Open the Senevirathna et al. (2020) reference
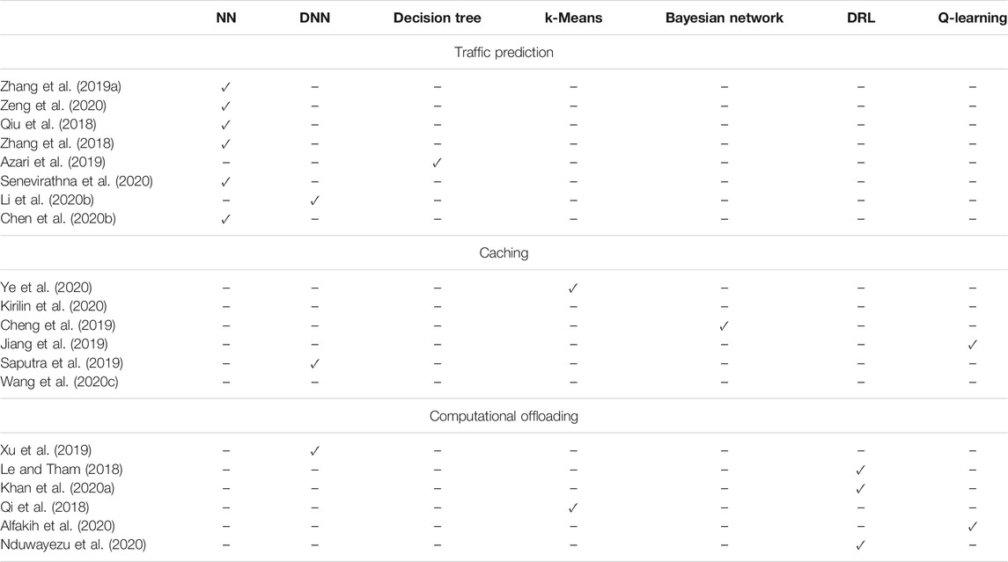 77,181
